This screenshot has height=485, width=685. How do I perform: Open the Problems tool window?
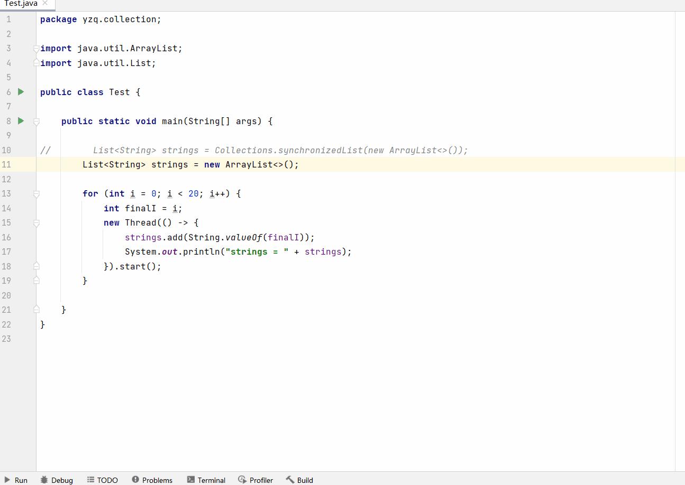(x=152, y=480)
